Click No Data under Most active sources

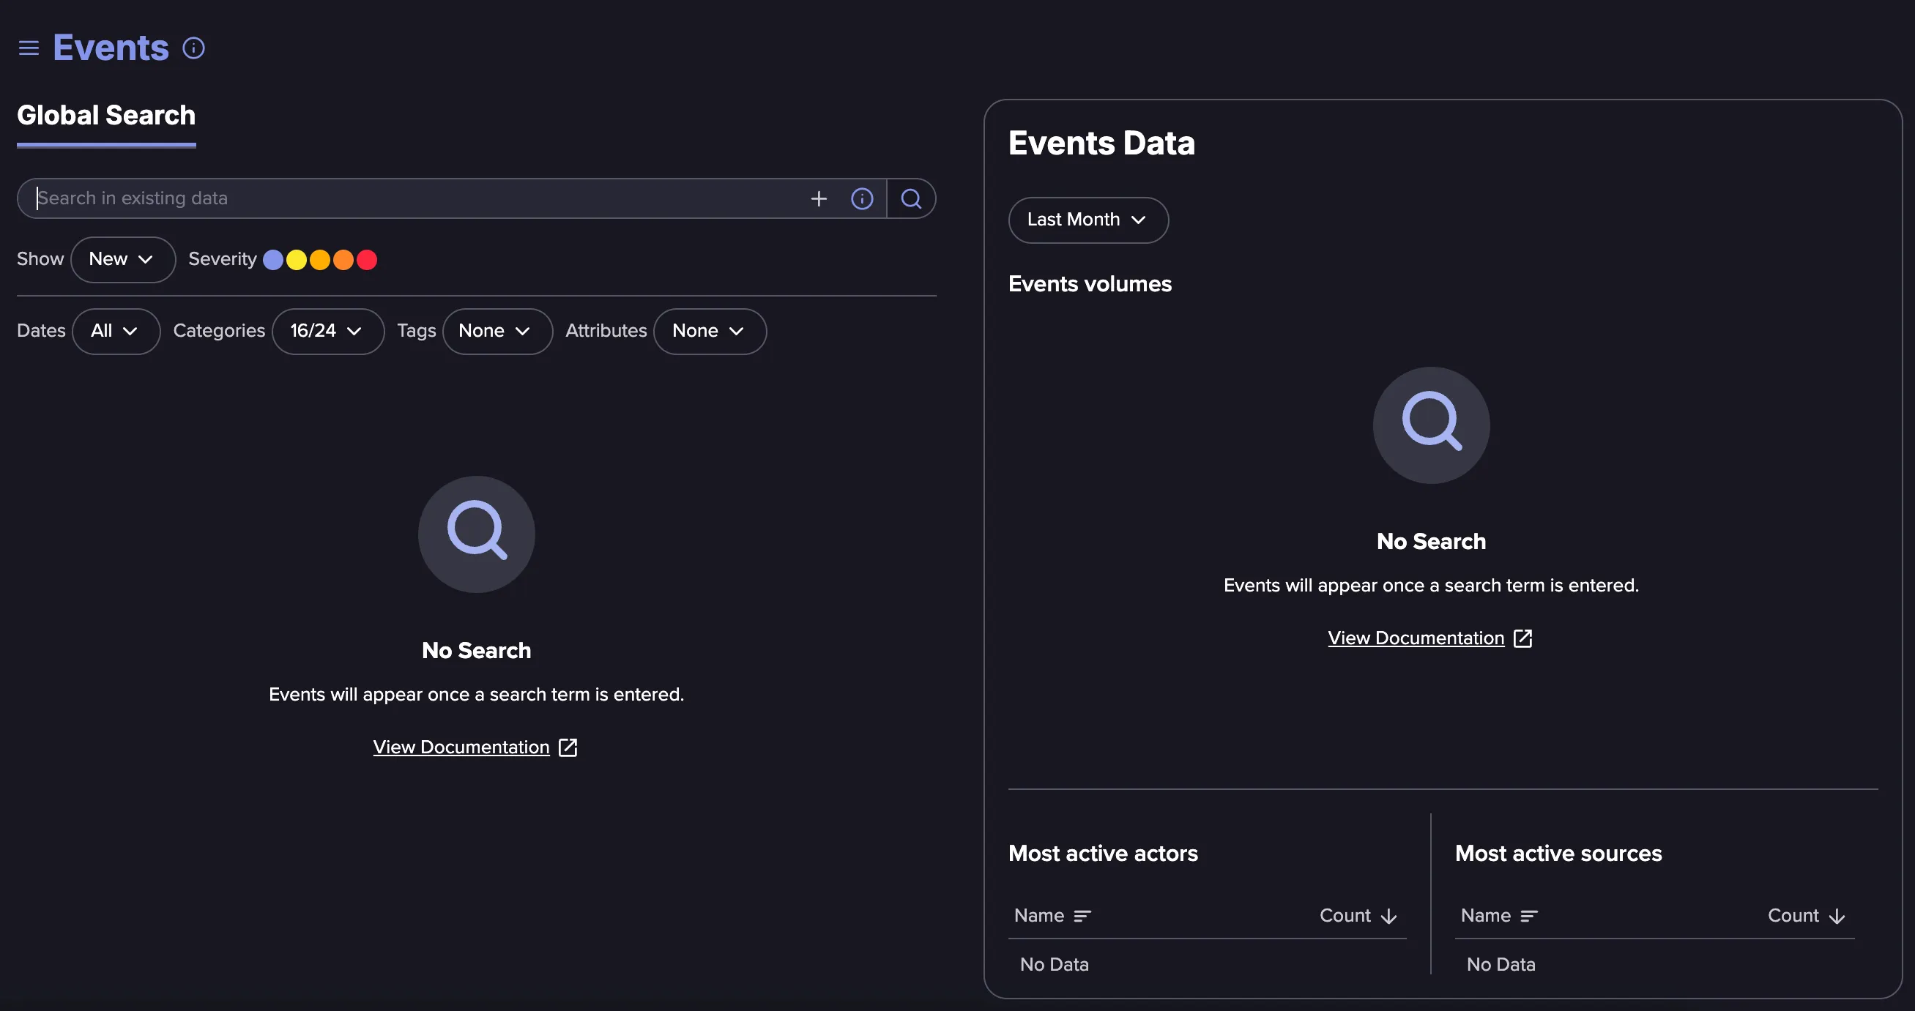click(1501, 965)
